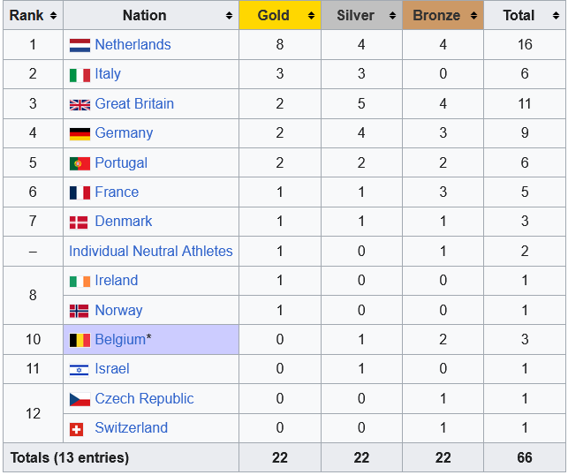Click the highlighted Belgium host nation cell
The height and width of the screenshot is (475, 568).
point(151,340)
